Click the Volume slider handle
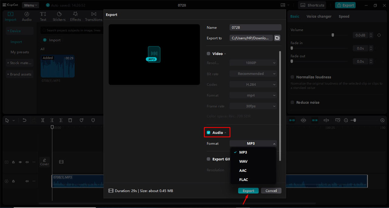The width and height of the screenshot is (389, 208). pyautogui.click(x=333, y=35)
